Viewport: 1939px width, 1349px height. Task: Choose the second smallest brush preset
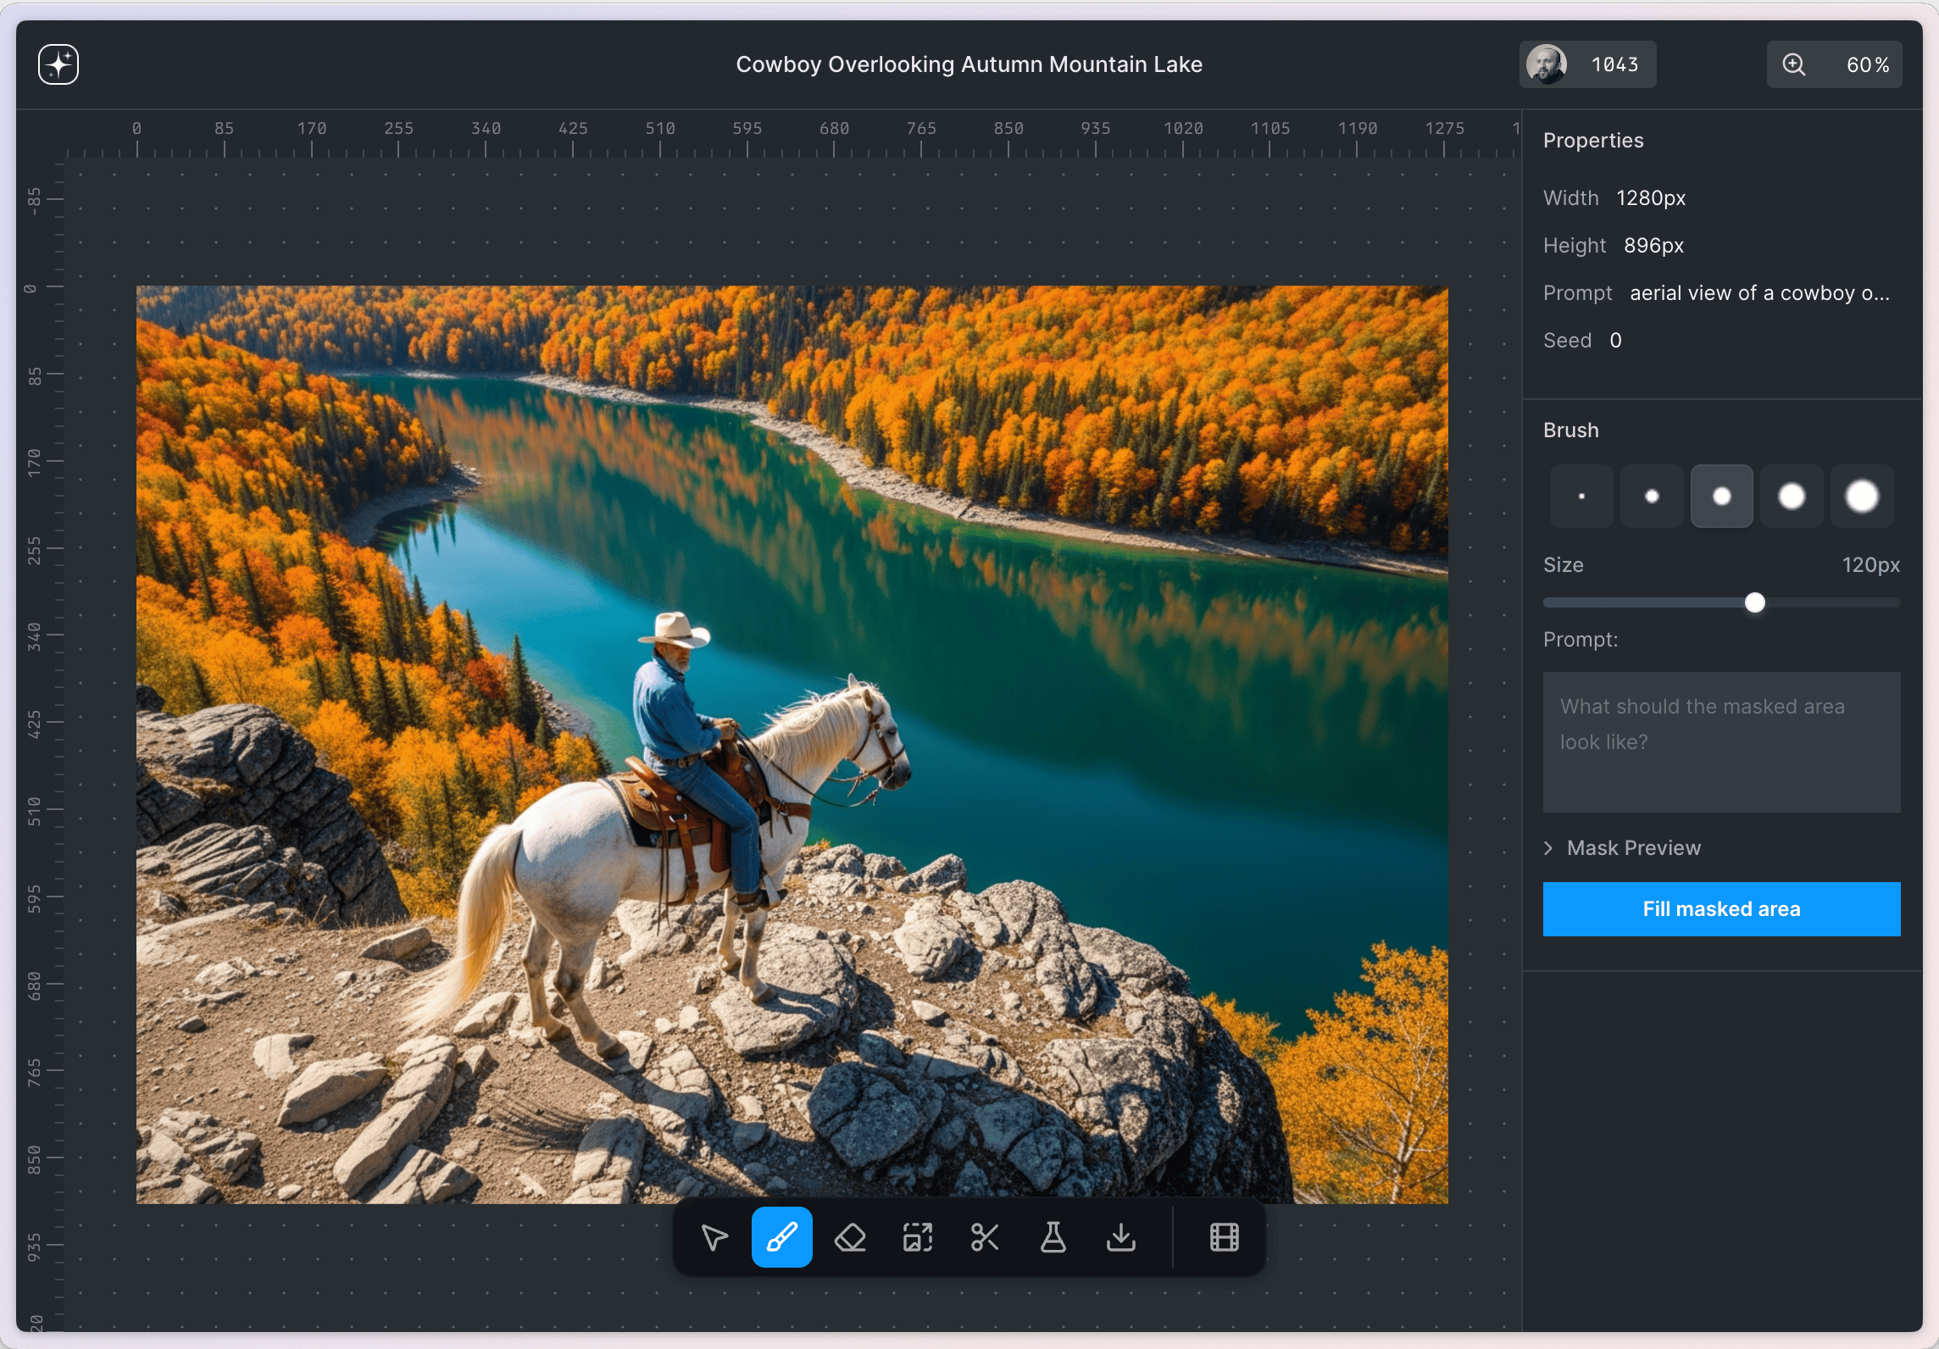pos(1652,497)
